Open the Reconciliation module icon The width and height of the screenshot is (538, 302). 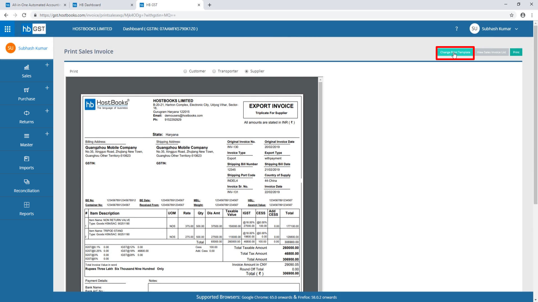pos(27,182)
